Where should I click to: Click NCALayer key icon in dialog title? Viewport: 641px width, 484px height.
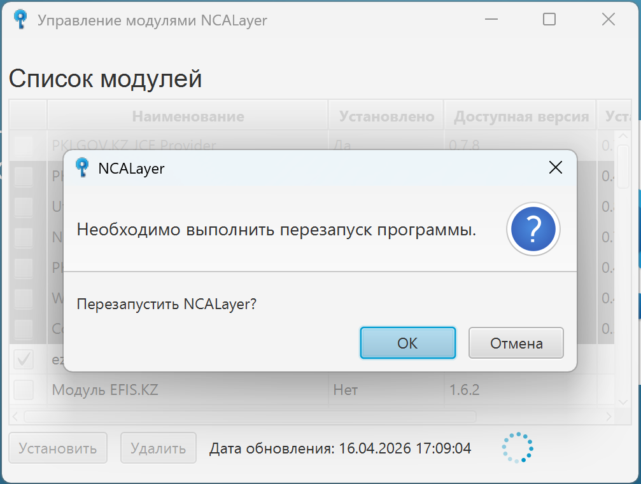tap(82, 167)
